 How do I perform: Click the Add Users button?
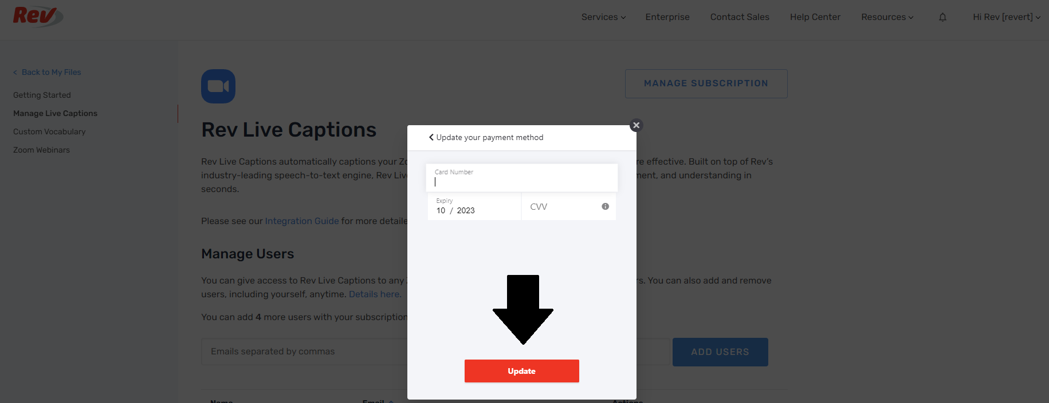click(x=720, y=352)
